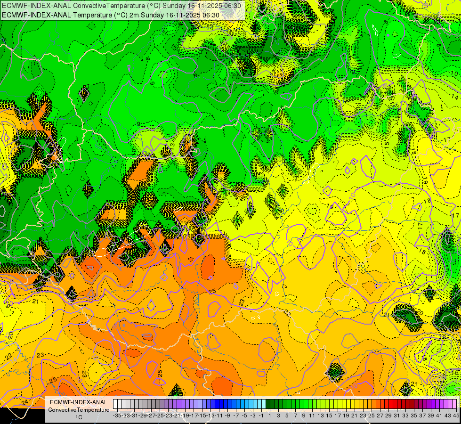Click the ConvectiveTemperature title line at top
461x424 pixels.
[121, 6]
